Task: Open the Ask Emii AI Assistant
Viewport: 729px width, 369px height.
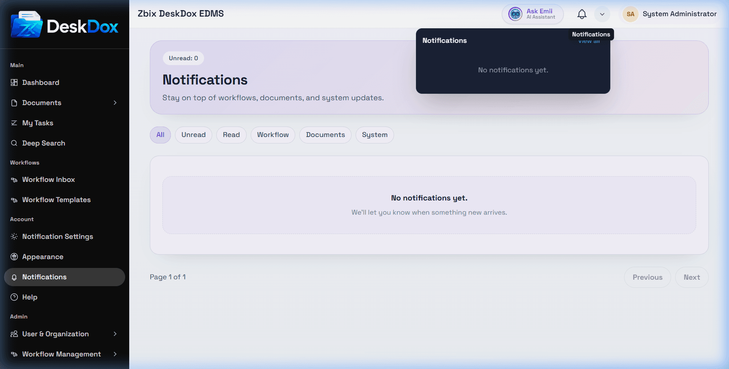Action: 533,14
